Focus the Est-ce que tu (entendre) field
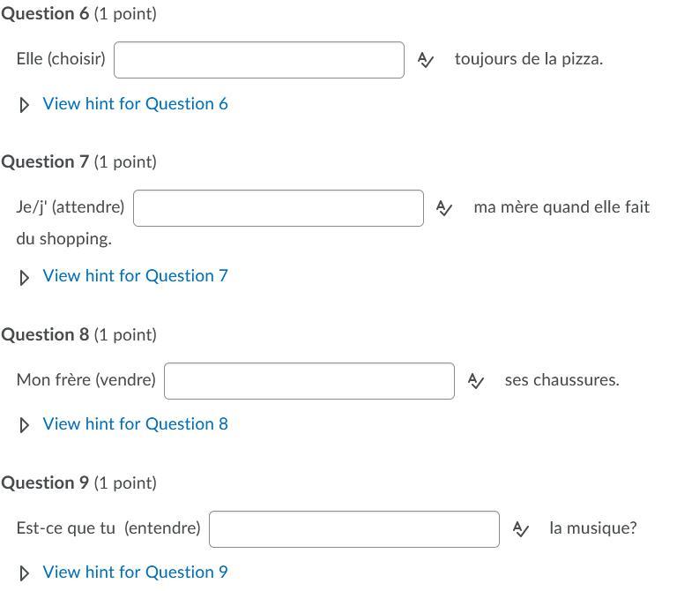This screenshot has width=699, height=591. coord(354,529)
